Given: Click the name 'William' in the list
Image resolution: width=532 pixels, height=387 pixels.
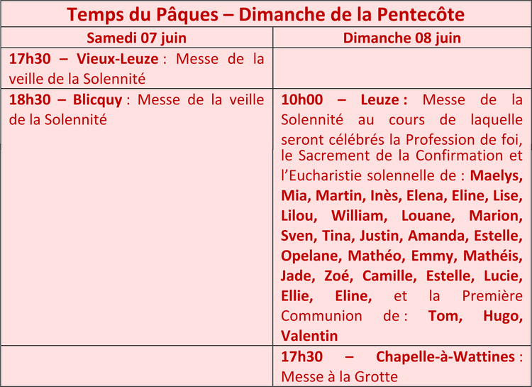Looking at the screenshot, I should tap(358, 216).
